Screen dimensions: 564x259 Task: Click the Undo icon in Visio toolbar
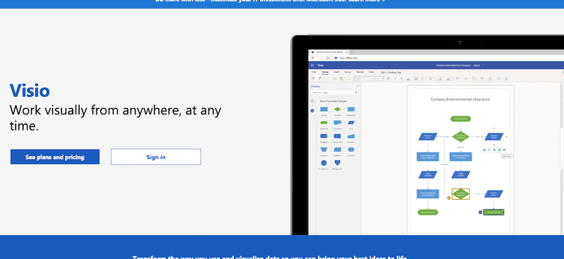[x=313, y=78]
